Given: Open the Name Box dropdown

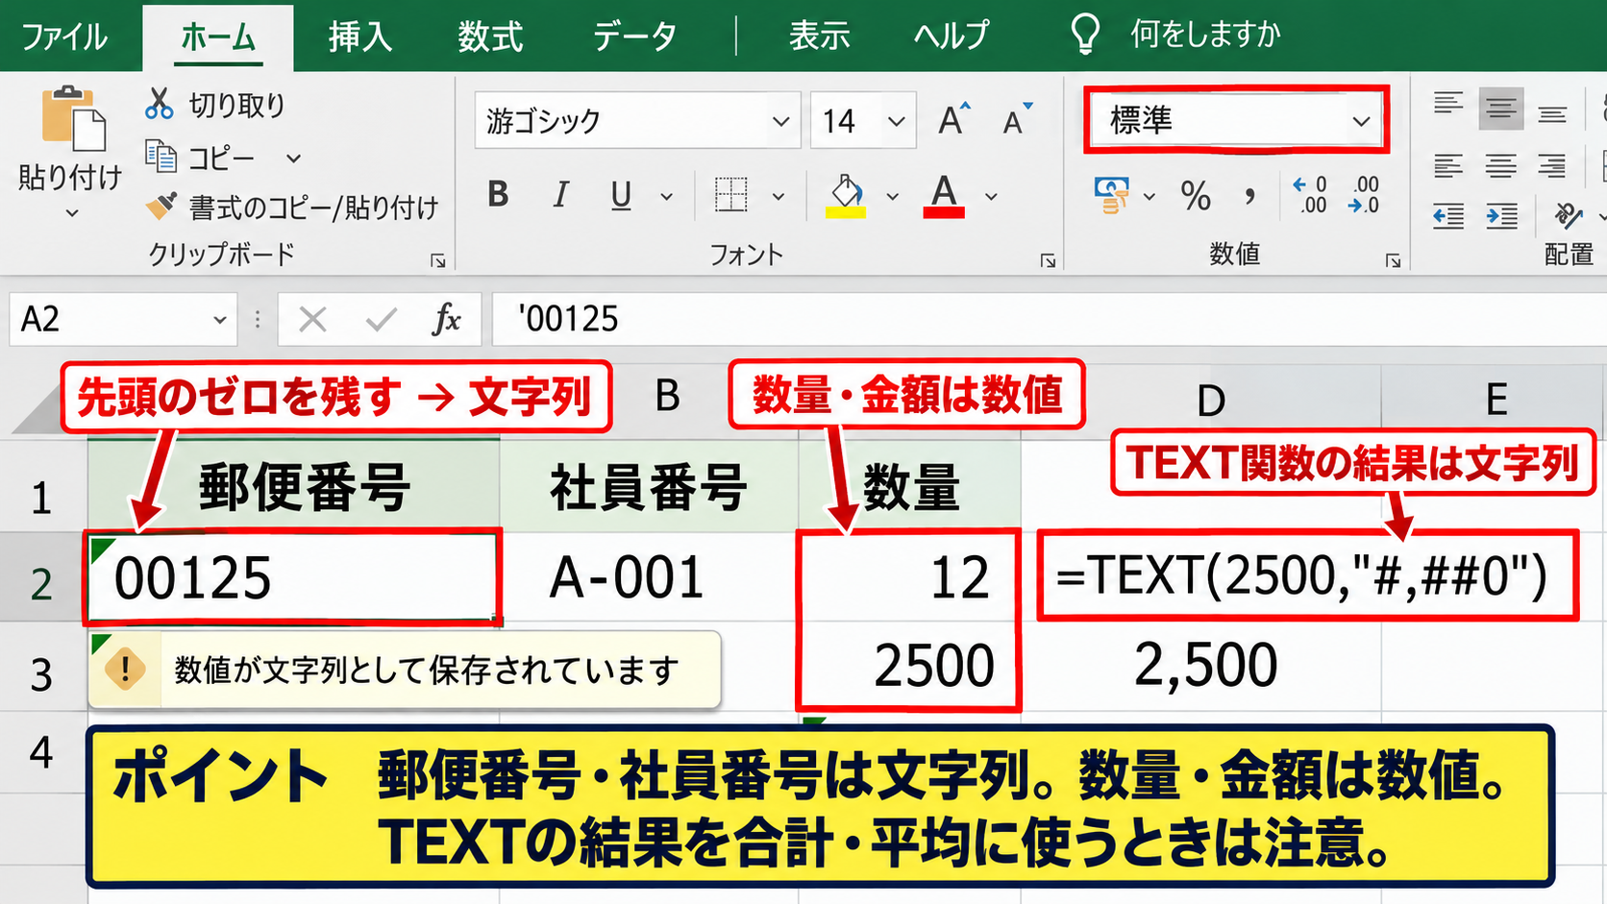Looking at the screenshot, I should tap(220, 319).
